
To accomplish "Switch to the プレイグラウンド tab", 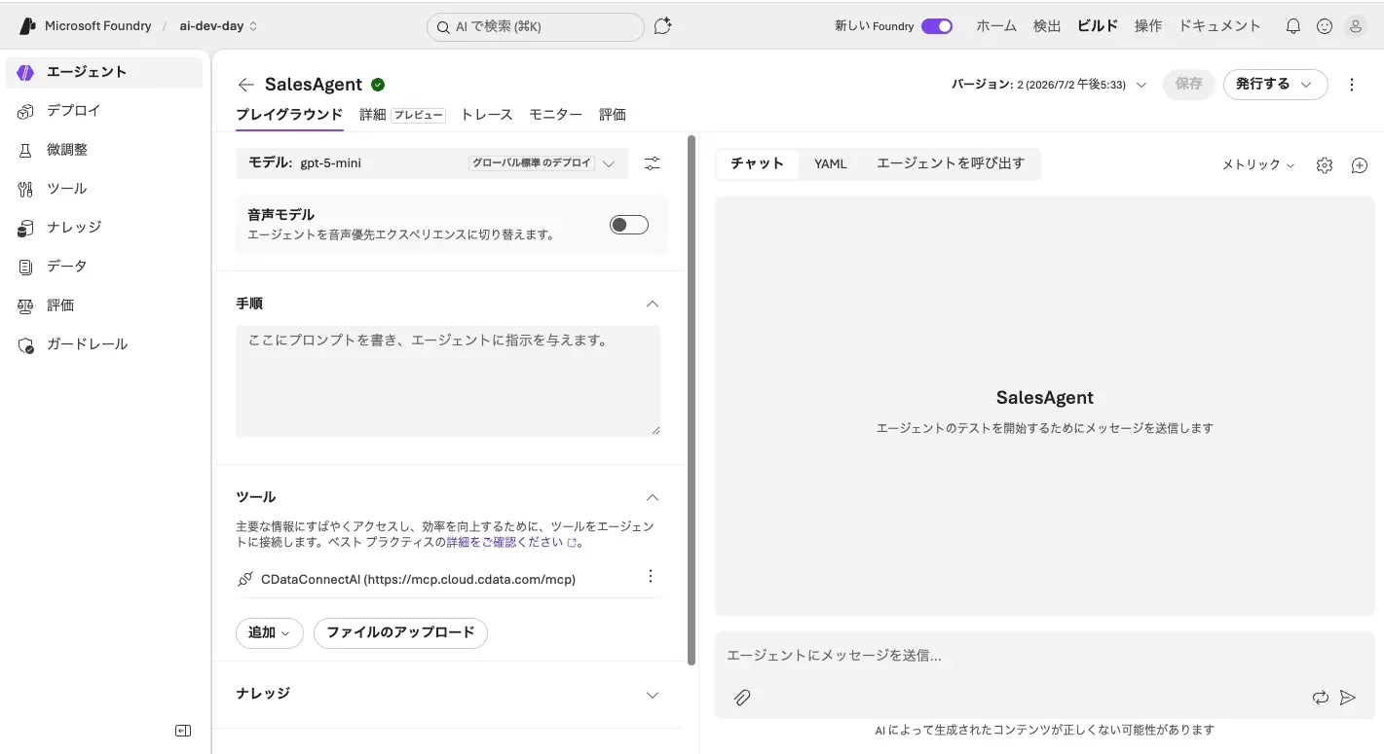I will (289, 115).
